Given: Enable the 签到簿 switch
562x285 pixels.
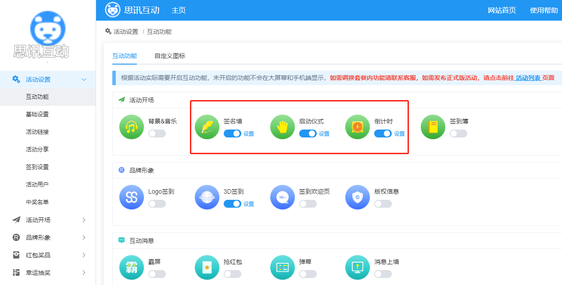Looking at the screenshot, I should (458, 133).
